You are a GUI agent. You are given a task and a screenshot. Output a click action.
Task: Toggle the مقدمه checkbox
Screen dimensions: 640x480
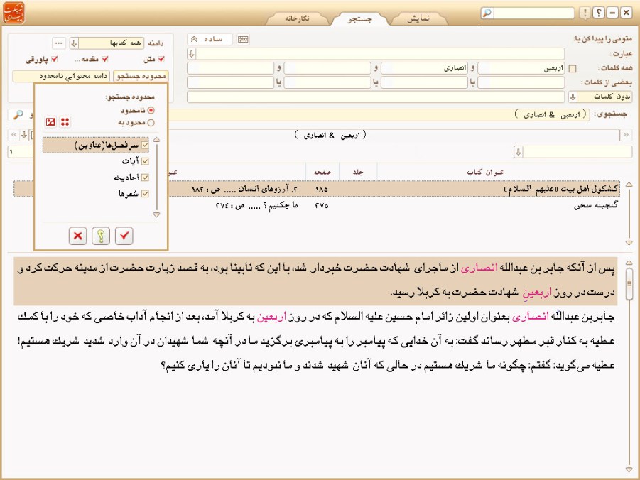tap(105, 59)
